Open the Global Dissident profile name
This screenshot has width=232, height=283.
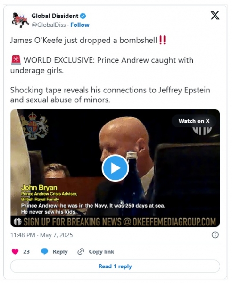pos(55,16)
